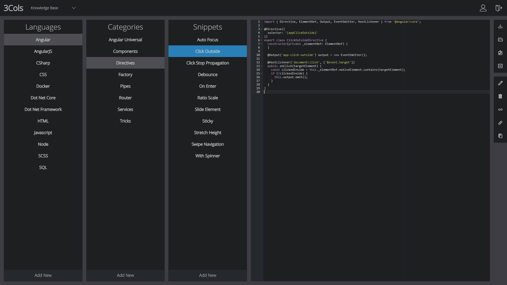Add New under Languages column
Image resolution: width=507 pixels, height=285 pixels.
coord(43,275)
